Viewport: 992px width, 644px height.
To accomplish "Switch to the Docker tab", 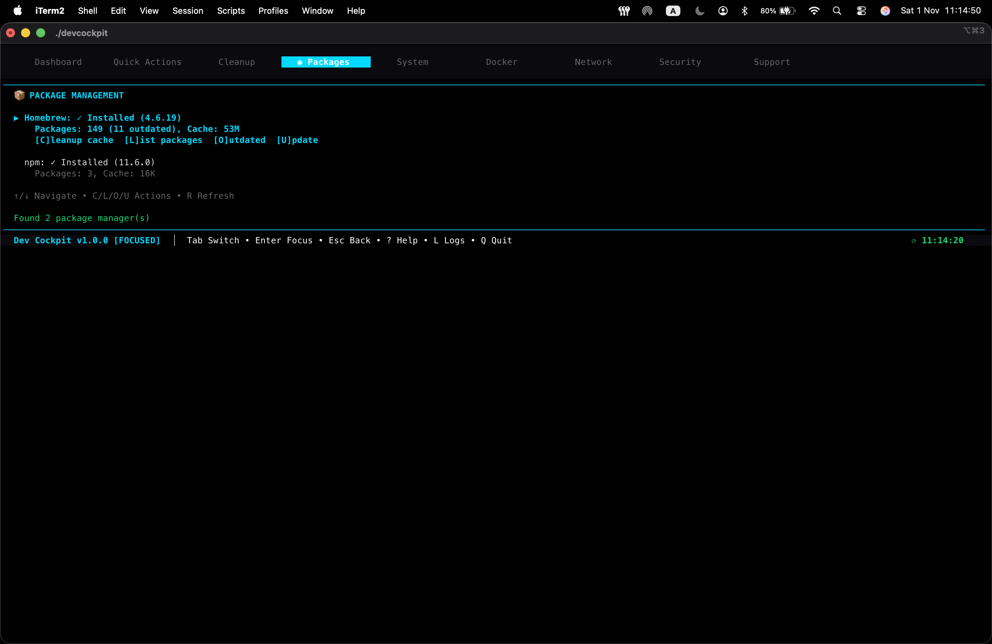I will [x=502, y=62].
